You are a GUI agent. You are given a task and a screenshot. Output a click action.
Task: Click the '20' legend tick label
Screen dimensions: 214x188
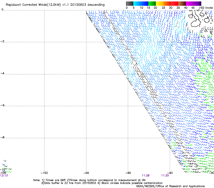point(156,8)
